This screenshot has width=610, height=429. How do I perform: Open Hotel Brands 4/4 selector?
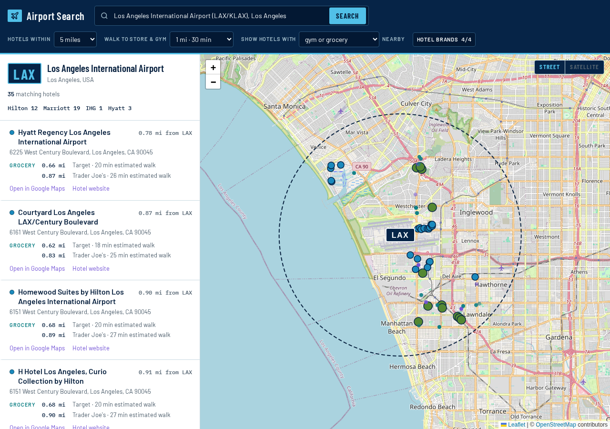[x=444, y=40]
